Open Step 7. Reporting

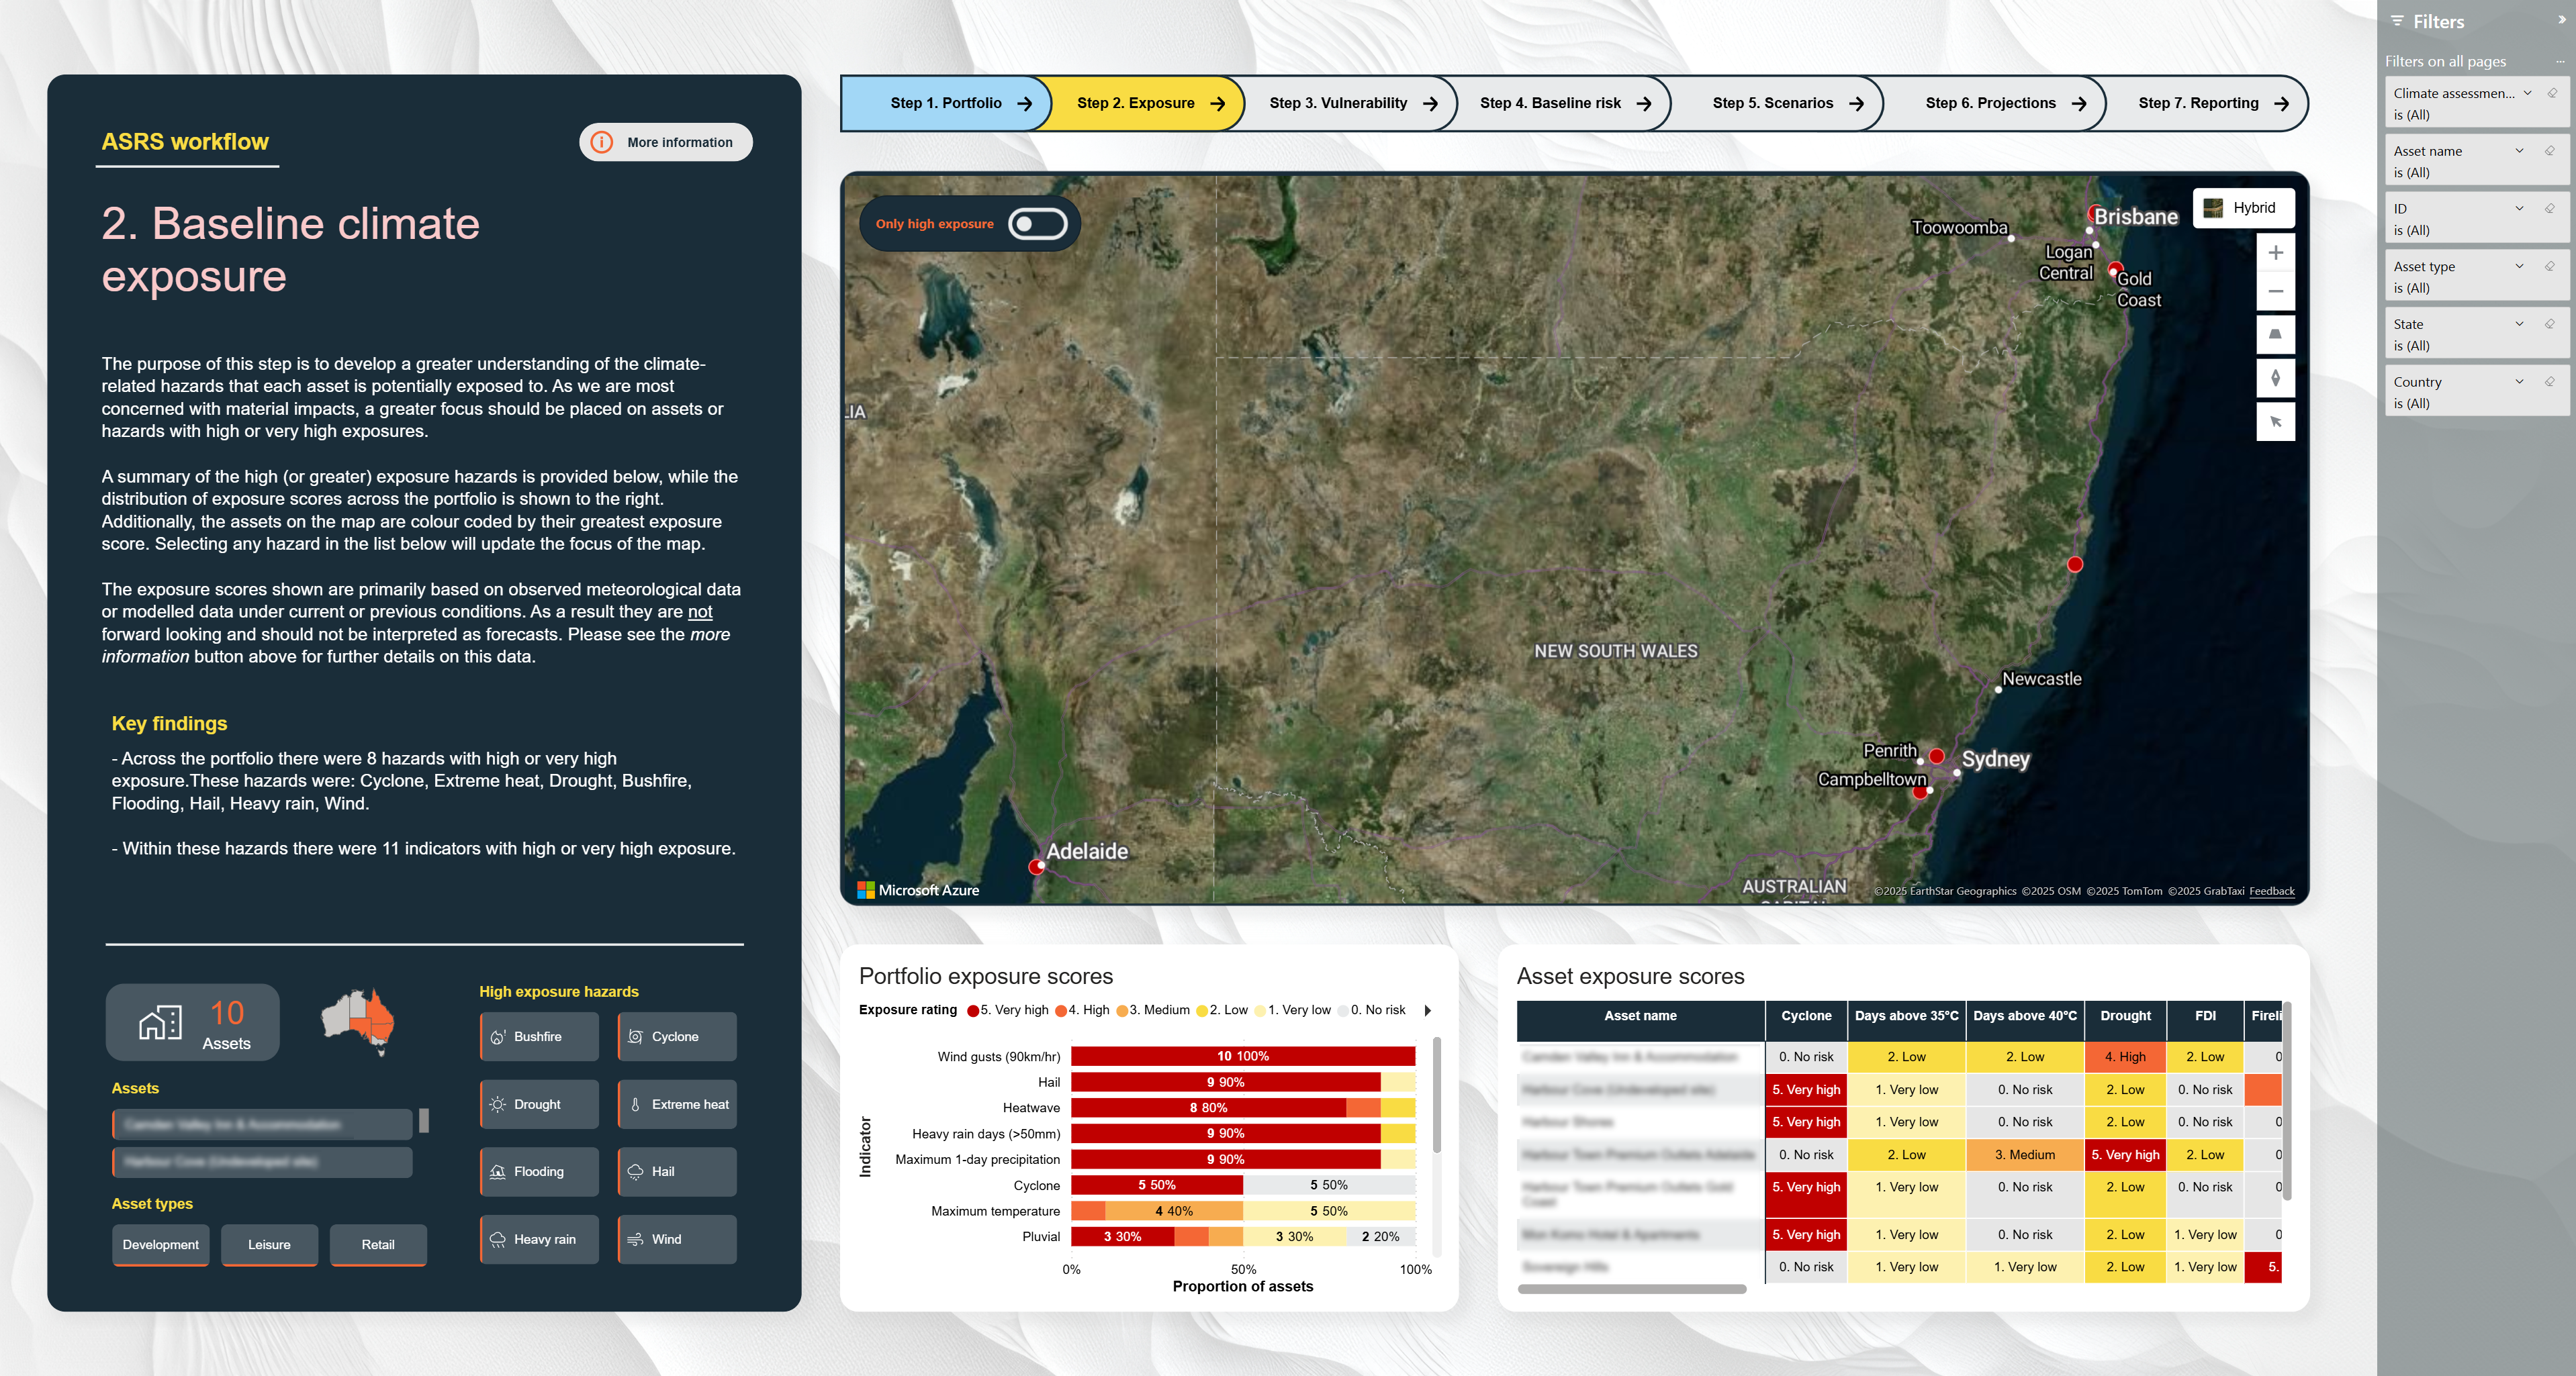pos(2200,103)
